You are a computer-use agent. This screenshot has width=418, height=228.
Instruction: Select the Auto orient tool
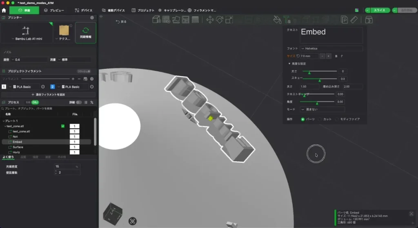click(176, 20)
